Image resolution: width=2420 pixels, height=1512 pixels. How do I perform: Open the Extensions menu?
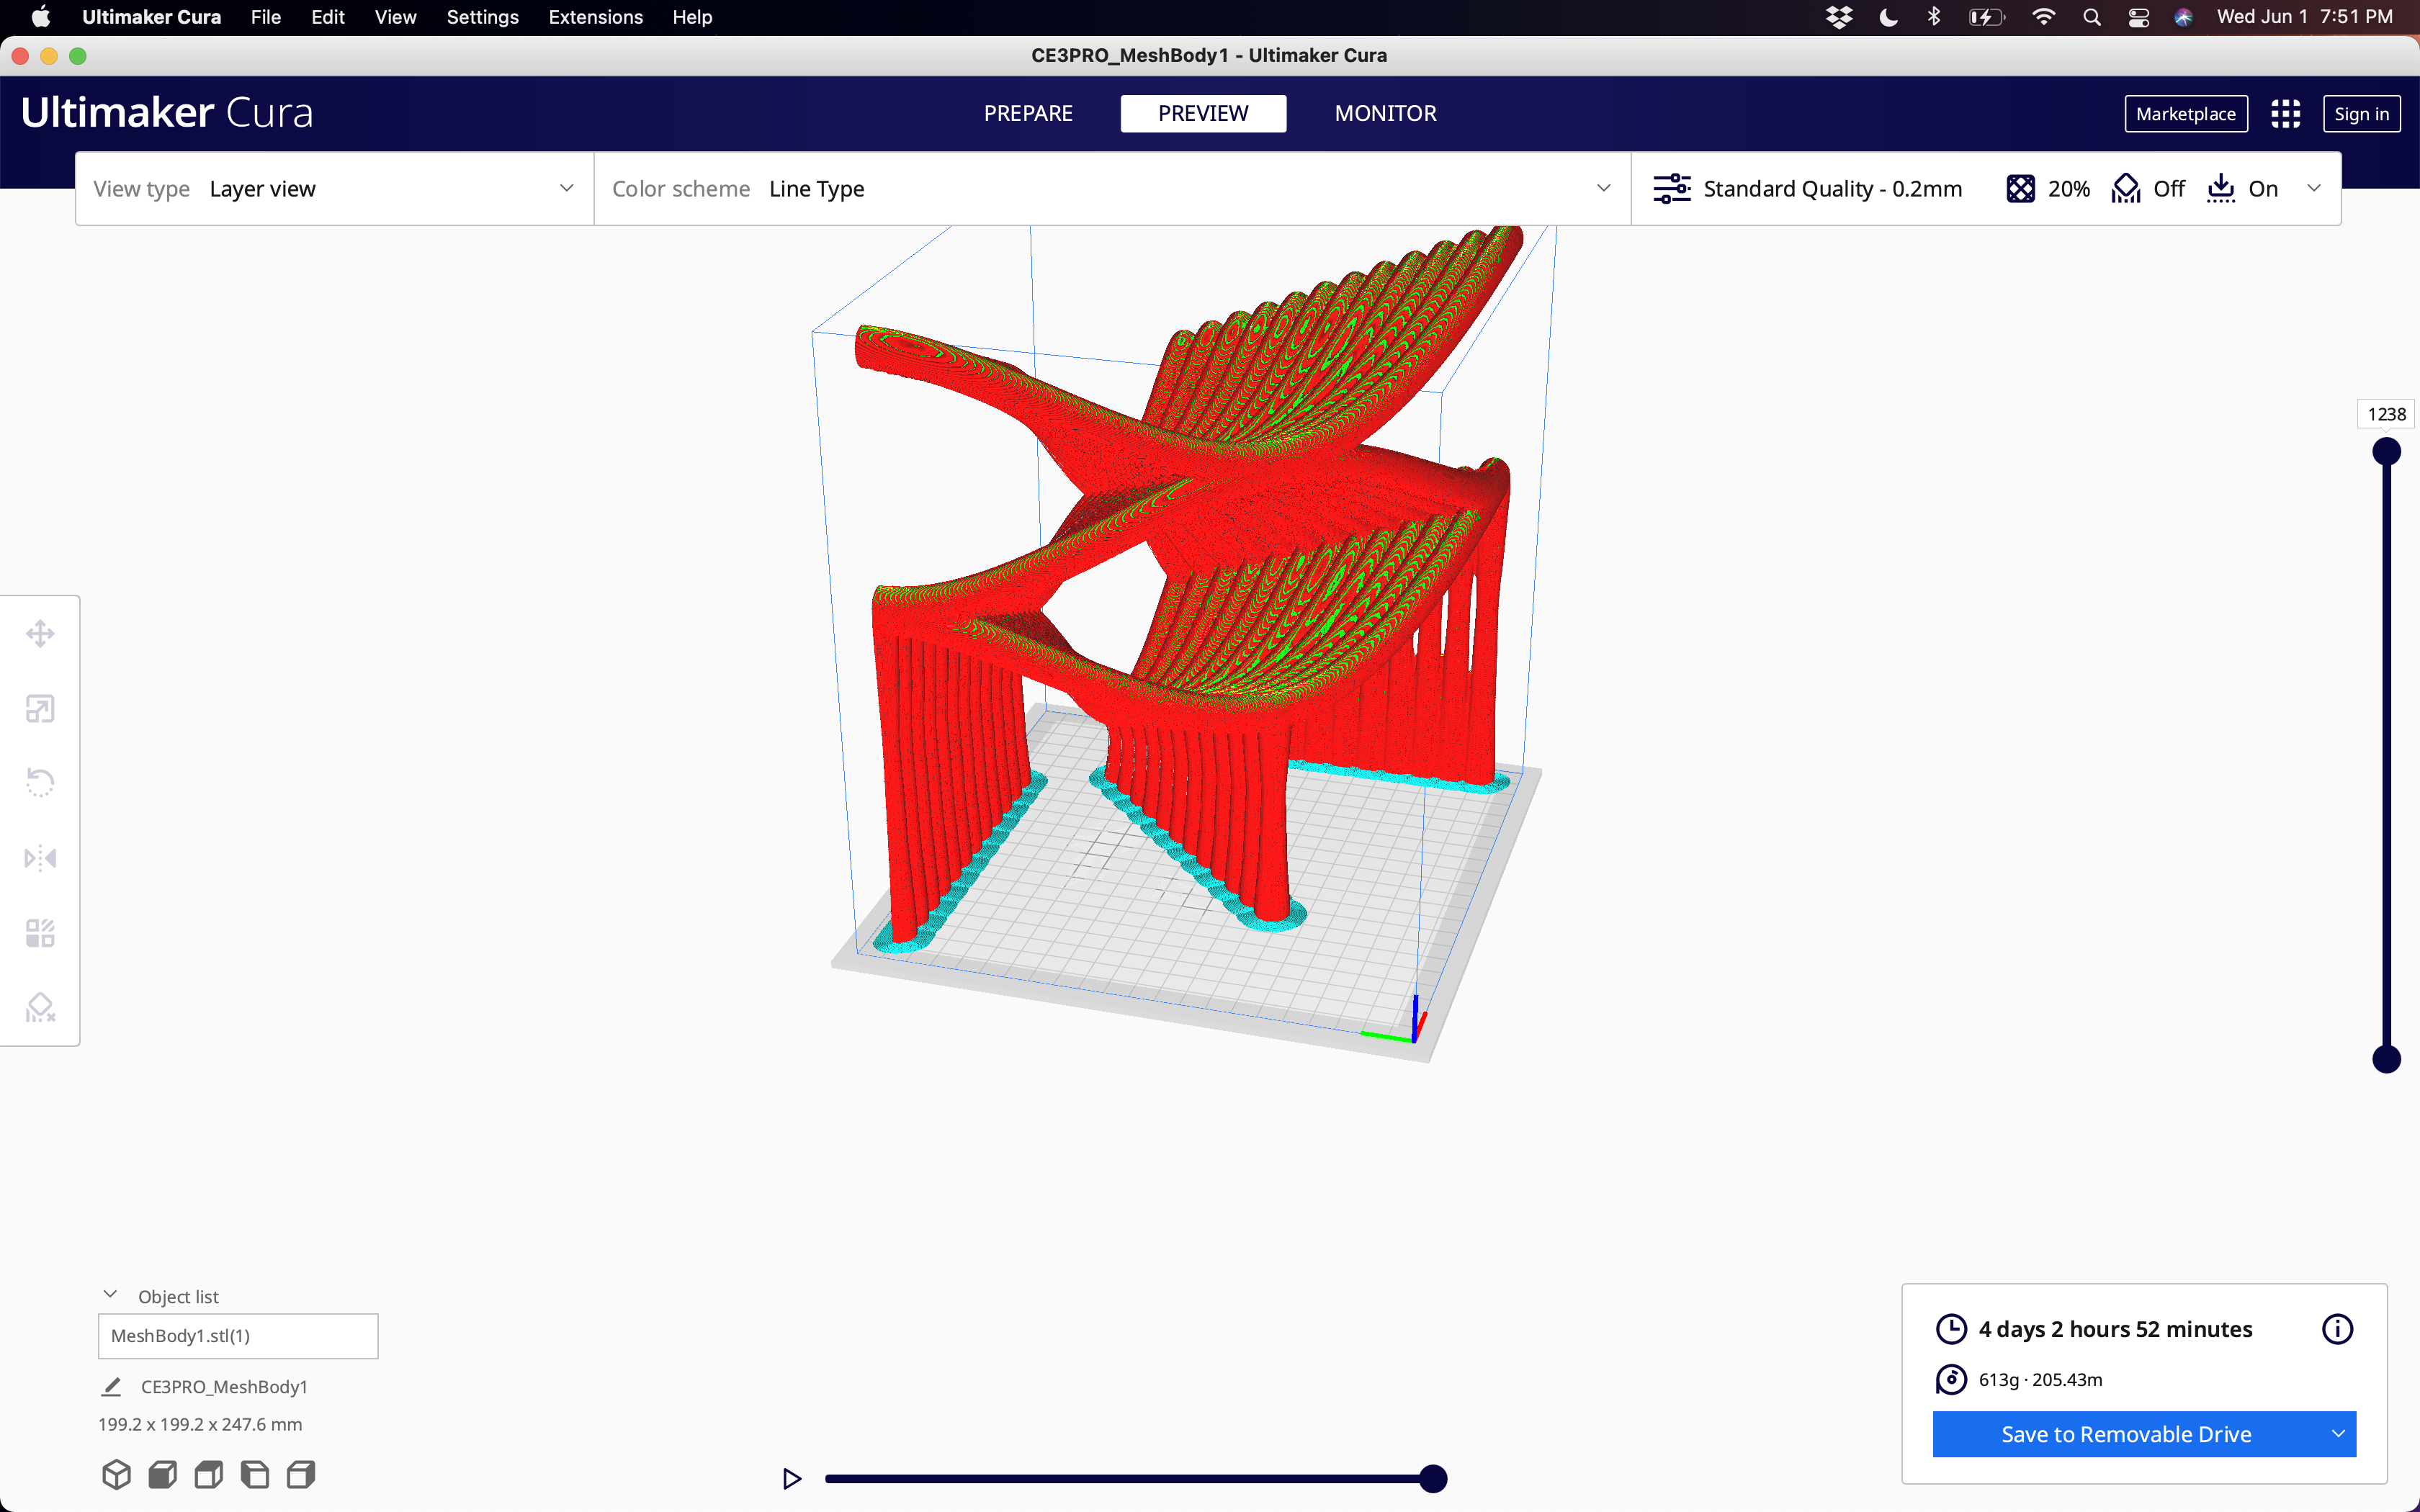(595, 17)
